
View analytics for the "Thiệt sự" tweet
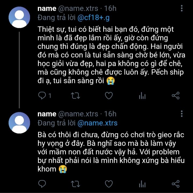[x=142, y=96]
